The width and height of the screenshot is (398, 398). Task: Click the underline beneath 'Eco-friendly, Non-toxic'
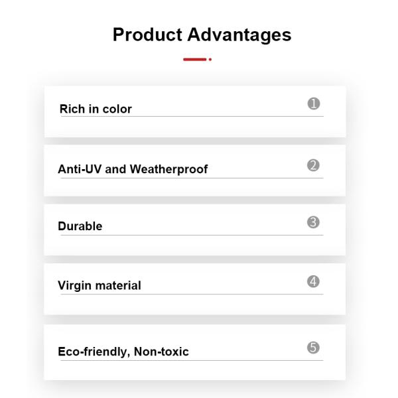(191, 361)
